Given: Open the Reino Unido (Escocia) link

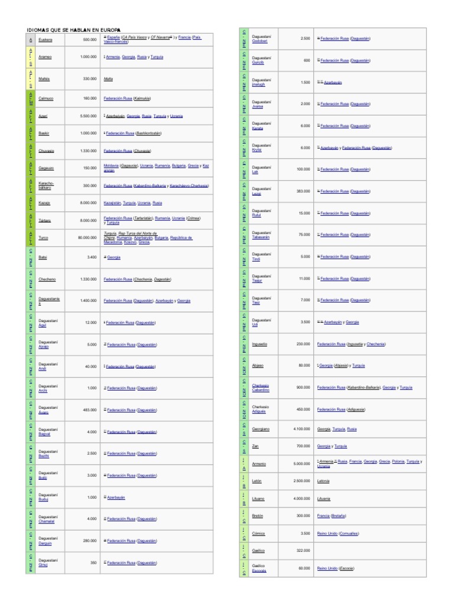Looking at the screenshot, I should pos(336,569).
